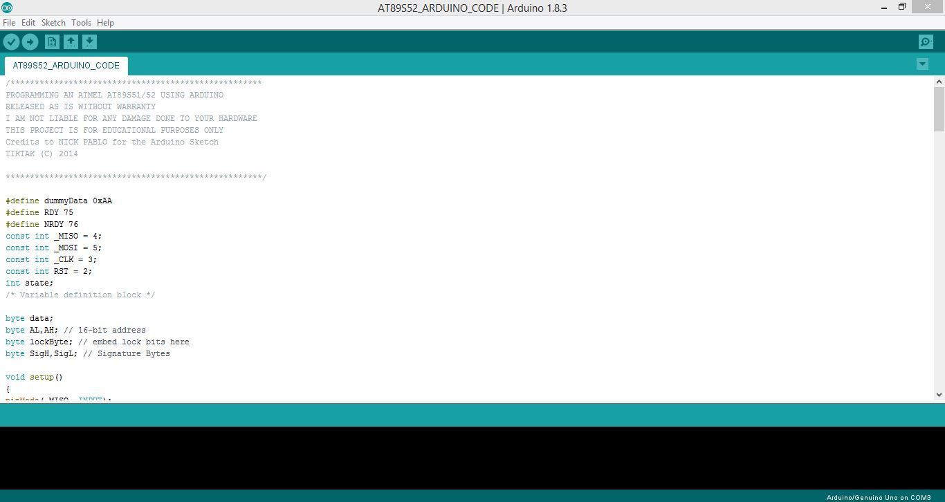Click inside the code editor area
Image resolution: width=945 pixels, height=502 pixels.
tap(415, 242)
